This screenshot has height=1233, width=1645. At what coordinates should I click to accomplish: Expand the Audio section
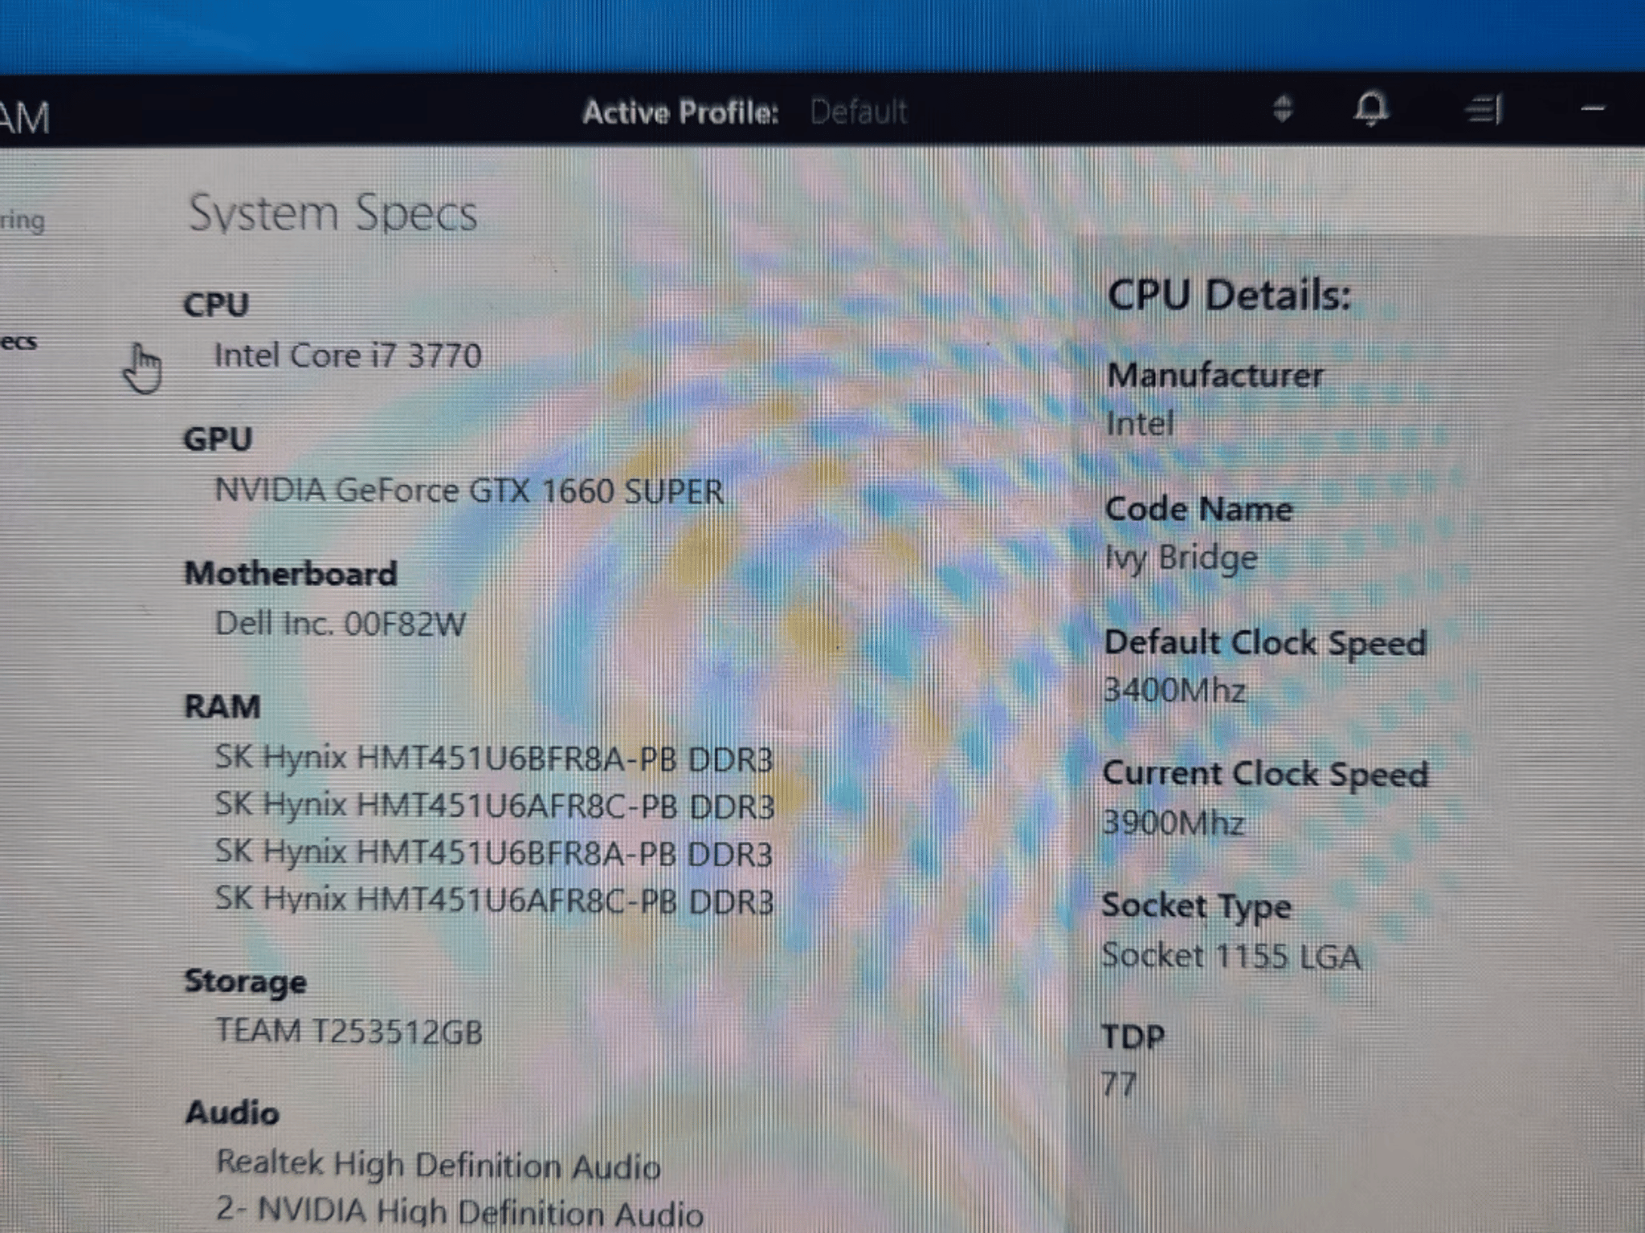pos(232,1113)
